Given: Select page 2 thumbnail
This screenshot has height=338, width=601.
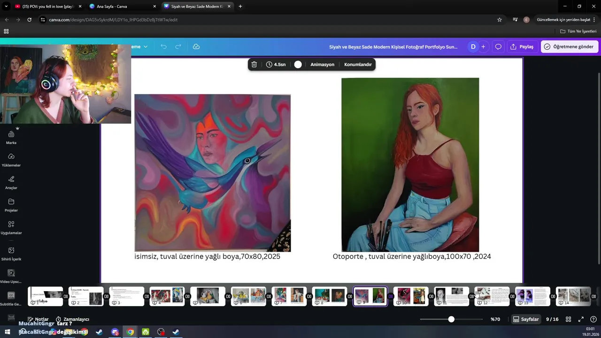Looking at the screenshot, I should click(x=86, y=296).
